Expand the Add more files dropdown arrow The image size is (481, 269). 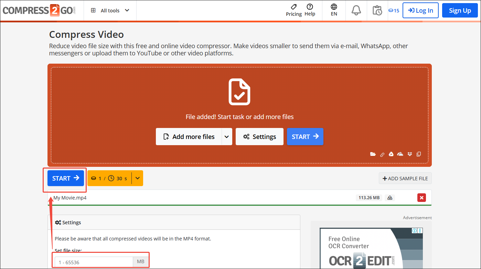(227, 137)
